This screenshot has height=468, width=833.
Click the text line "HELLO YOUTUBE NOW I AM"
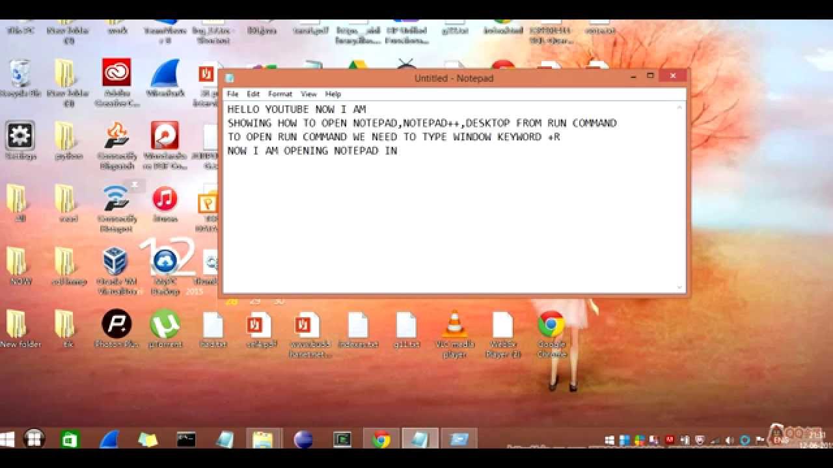pos(297,109)
